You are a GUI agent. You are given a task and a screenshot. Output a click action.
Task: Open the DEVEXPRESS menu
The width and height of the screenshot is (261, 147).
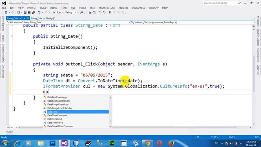[x=139, y=8]
